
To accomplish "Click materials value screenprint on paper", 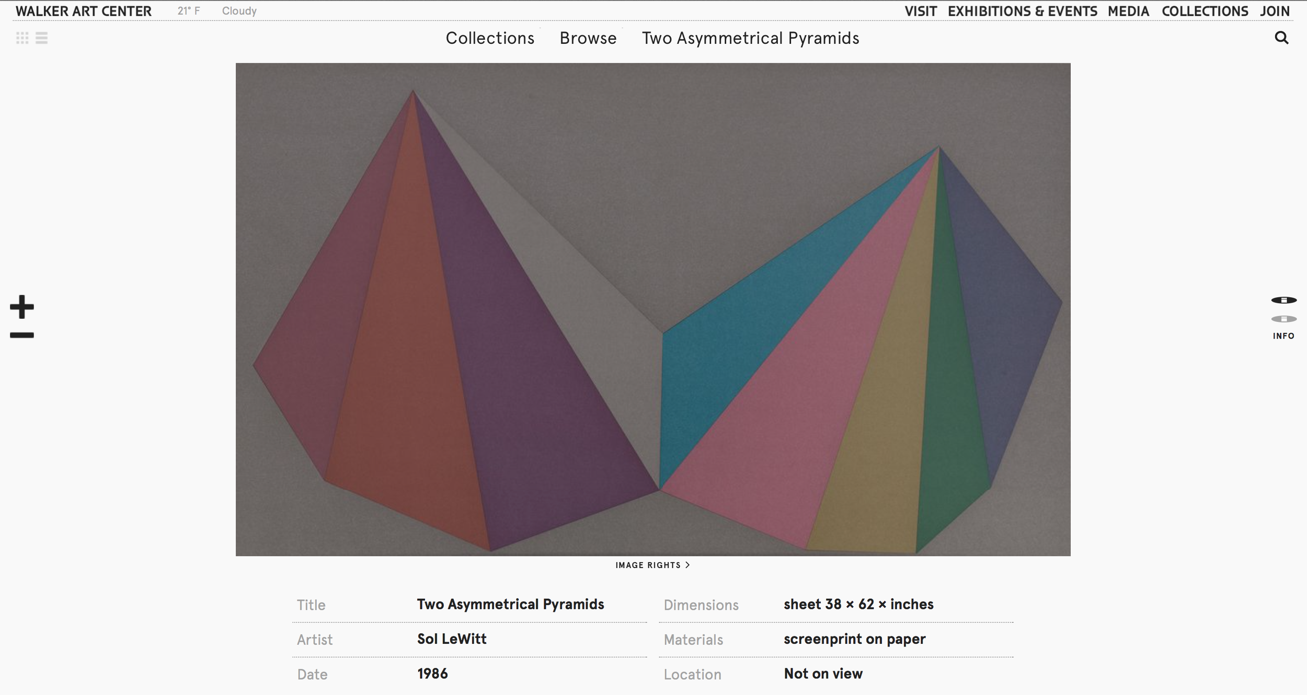I will click(x=855, y=639).
